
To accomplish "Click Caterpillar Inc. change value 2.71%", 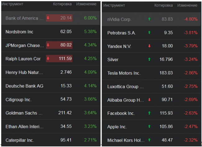I will [x=90, y=140].
